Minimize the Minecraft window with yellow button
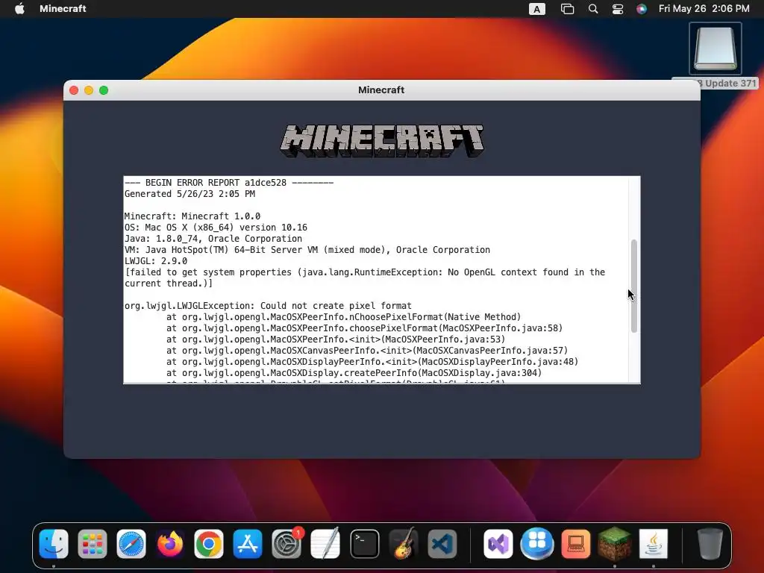764x573 pixels. (x=89, y=90)
